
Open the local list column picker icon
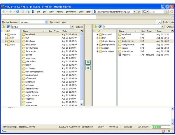(82, 31)
